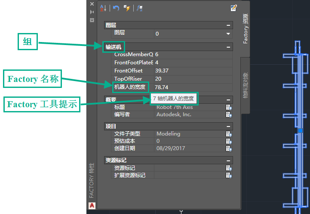Click the lightning bolt update icon
The width and height of the screenshot is (310, 214).
pyautogui.click(x=127, y=8)
